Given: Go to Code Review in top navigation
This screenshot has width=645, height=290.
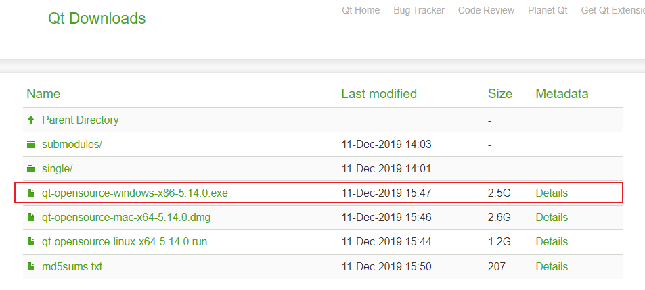Looking at the screenshot, I should 486,10.
